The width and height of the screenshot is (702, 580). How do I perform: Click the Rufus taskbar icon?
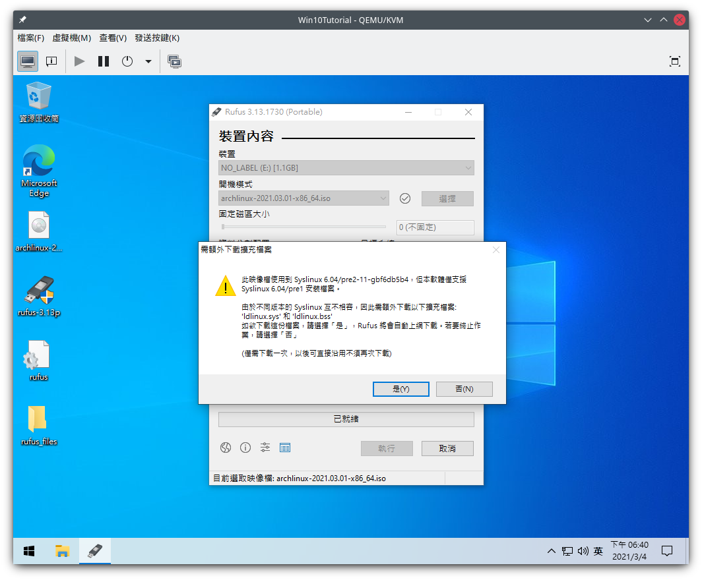pyautogui.click(x=95, y=551)
